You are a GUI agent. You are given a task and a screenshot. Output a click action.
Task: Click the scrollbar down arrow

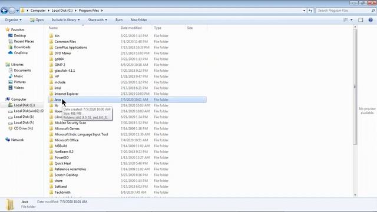(355, 195)
